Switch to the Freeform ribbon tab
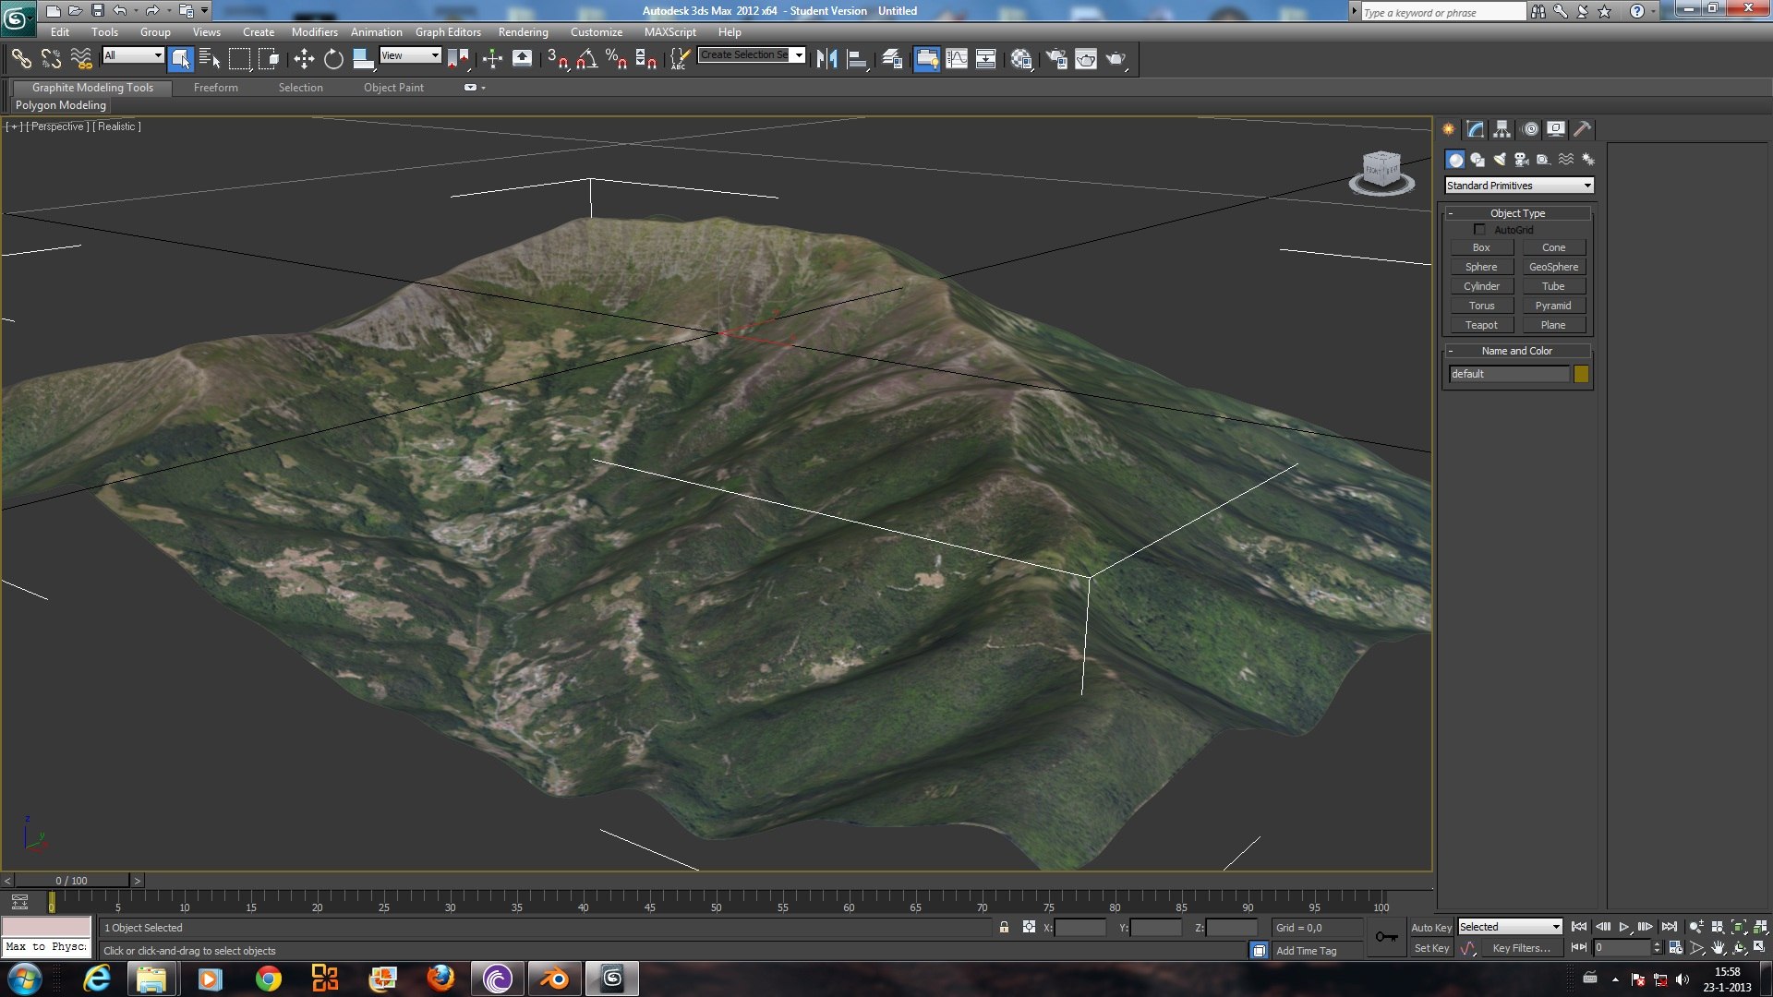This screenshot has height=997, width=1773. point(215,88)
